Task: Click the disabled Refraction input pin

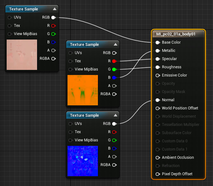Action: click(158, 166)
